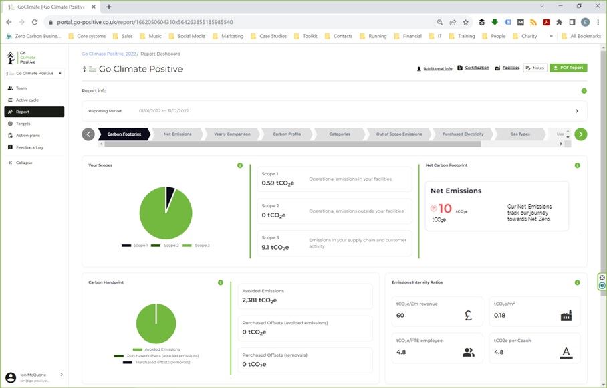Open browser three-dot menu
Viewport: 607px width, 388px height.
pyautogui.click(x=598, y=23)
